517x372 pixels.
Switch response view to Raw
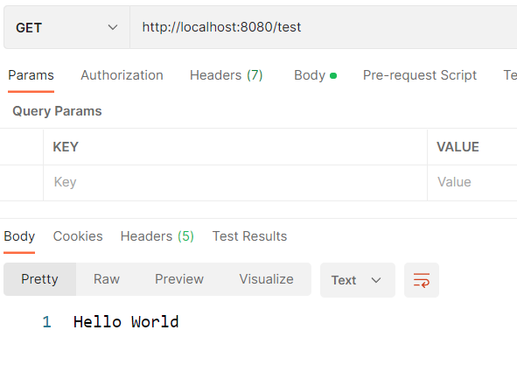(107, 279)
